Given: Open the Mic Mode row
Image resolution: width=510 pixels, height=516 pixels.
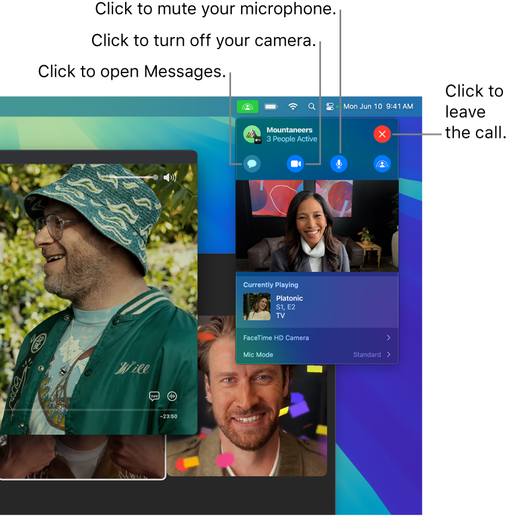Looking at the screenshot, I should coord(317,354).
